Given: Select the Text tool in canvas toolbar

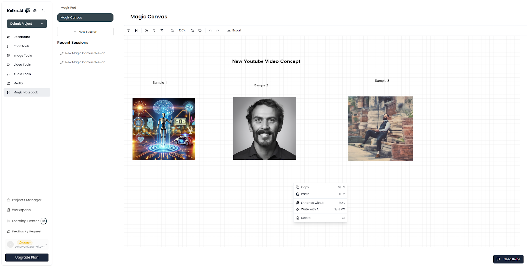Looking at the screenshot, I should coord(129,30).
